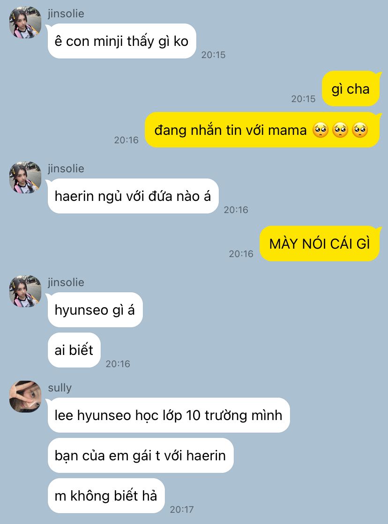Tap the 'ai biết' message bubble
388x524 pixels.
(74, 350)
